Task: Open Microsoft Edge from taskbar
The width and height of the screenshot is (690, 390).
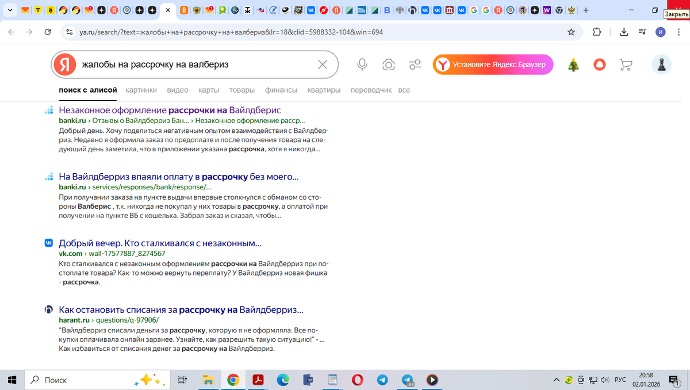Action: click(x=283, y=380)
